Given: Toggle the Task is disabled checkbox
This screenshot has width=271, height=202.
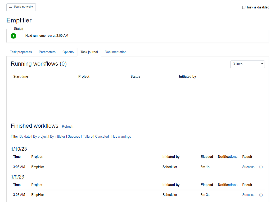Looking at the screenshot, I should [244, 7].
